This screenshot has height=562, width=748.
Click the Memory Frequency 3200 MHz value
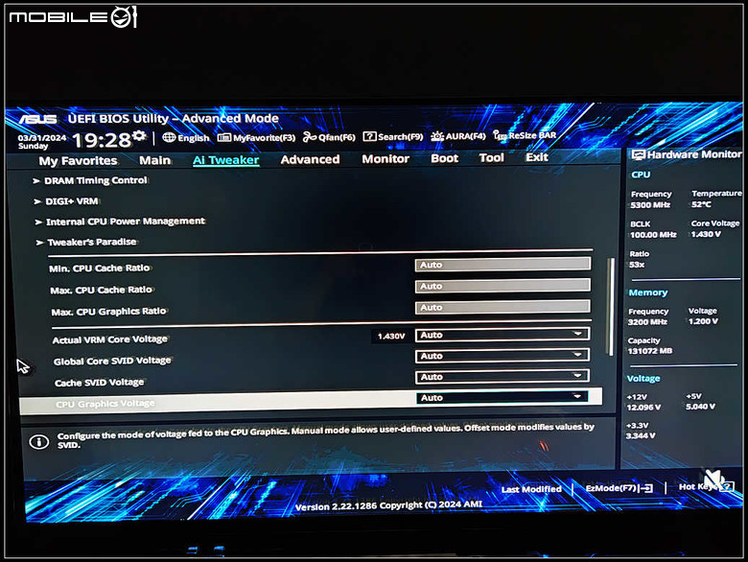coord(647,322)
